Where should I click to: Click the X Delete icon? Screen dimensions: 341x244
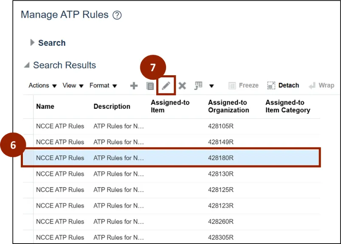point(182,86)
